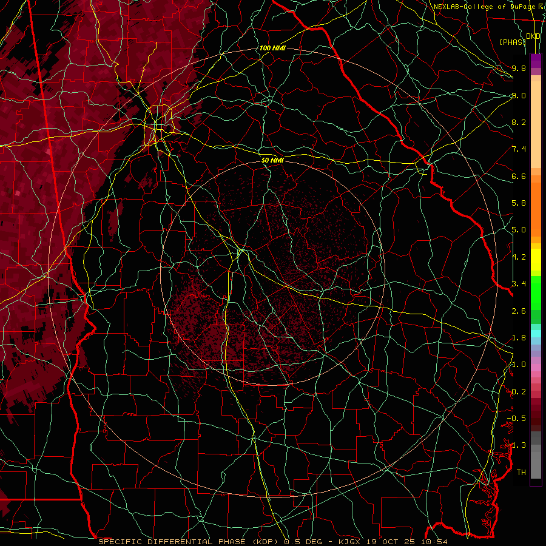Click the 100 NMI range ring label

click(272, 48)
